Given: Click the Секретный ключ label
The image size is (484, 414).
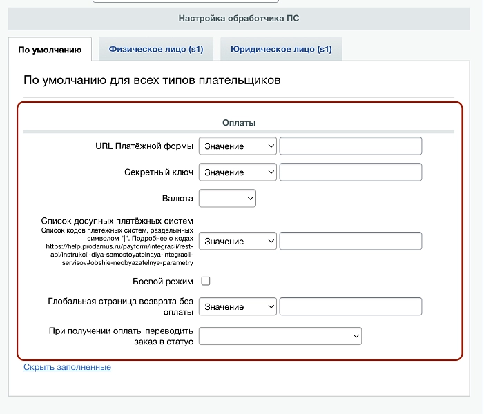Looking at the screenshot, I should (159, 172).
